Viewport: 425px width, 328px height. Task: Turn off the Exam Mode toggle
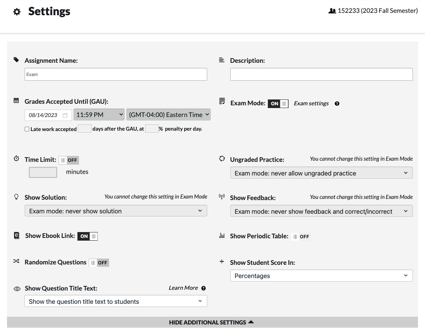click(278, 104)
